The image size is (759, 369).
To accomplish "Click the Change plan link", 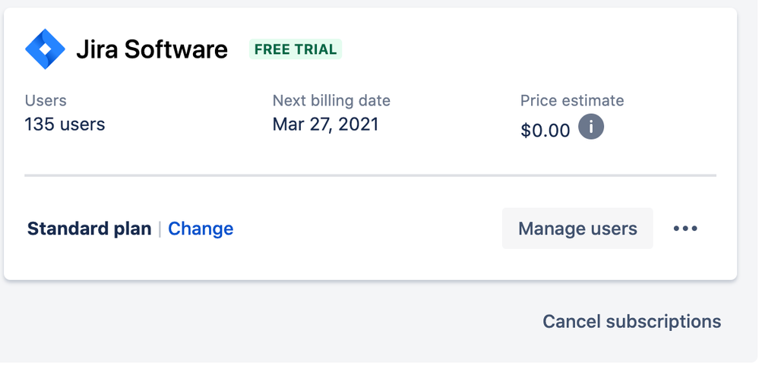I will (x=201, y=229).
